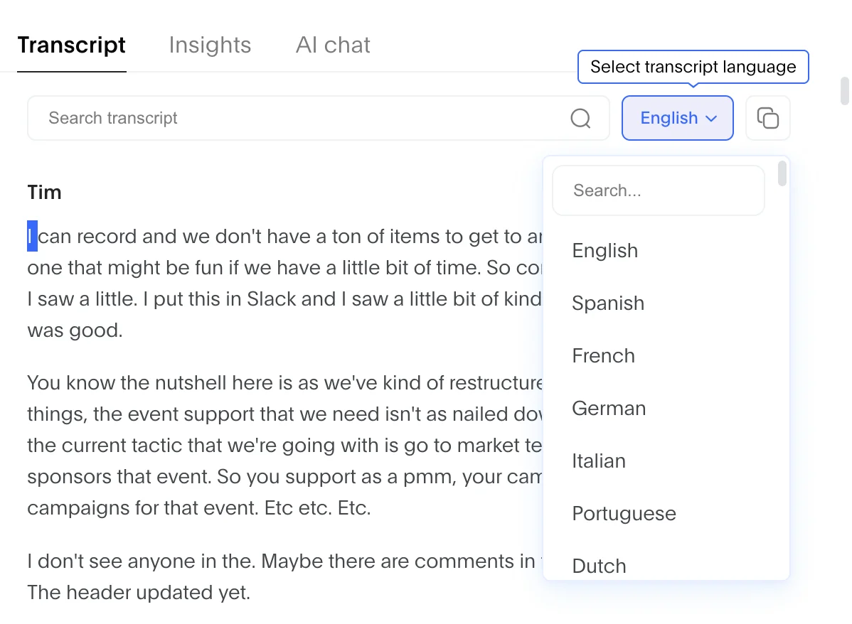The width and height of the screenshot is (852, 624).
Task: Choose German from the language options
Action: [x=609, y=408]
